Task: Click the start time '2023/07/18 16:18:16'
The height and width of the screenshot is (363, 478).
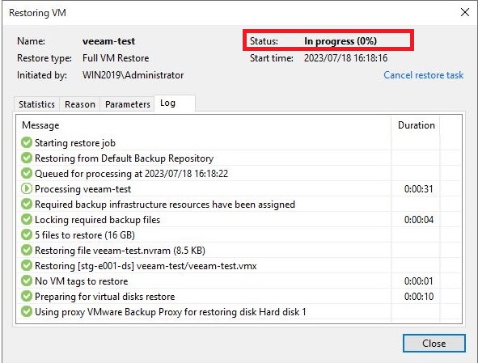Action: [345, 58]
